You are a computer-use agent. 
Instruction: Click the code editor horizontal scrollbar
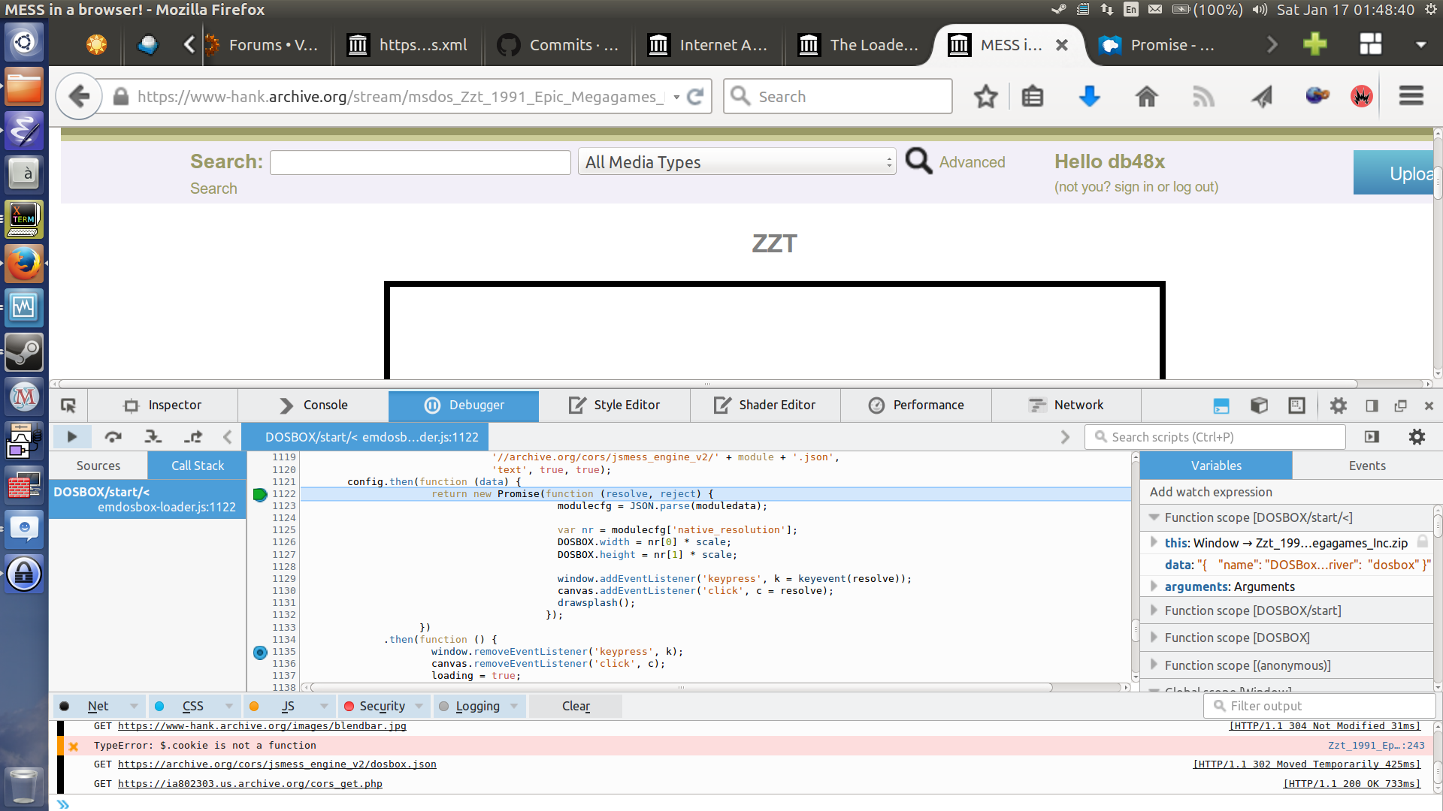(x=682, y=687)
